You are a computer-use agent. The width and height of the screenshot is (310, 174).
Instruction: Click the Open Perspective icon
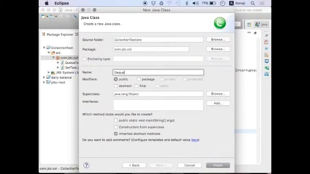click(x=249, y=25)
